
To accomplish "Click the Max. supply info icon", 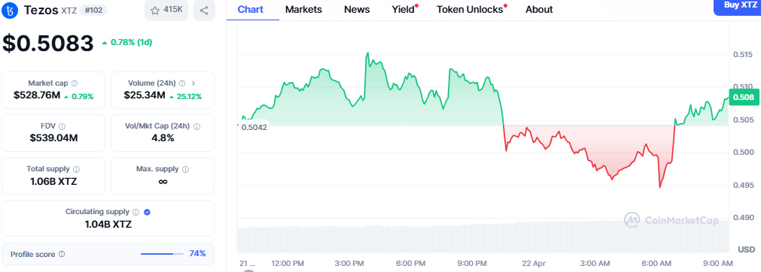I will pos(185,169).
